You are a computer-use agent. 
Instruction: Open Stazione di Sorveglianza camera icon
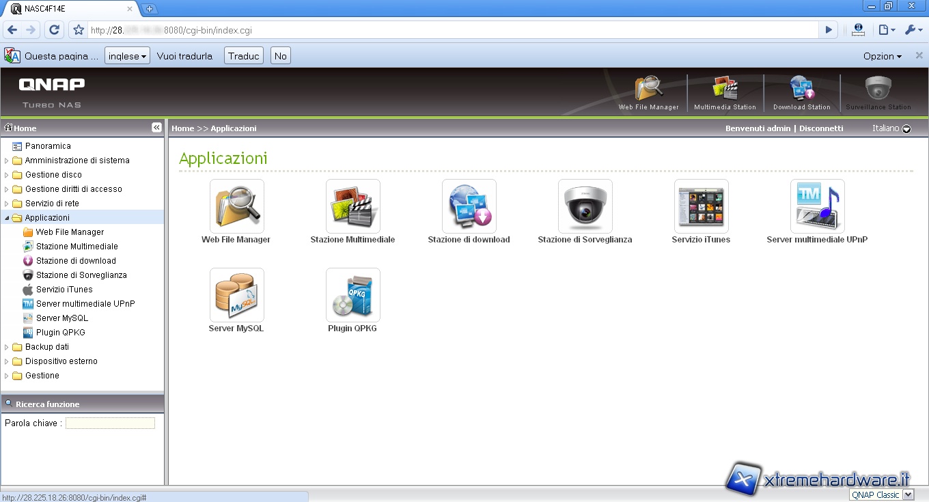(x=585, y=206)
